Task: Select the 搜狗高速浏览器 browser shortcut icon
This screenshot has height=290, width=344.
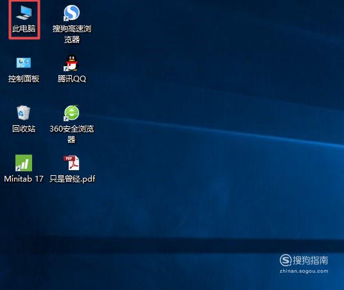Action: pyautogui.click(x=71, y=13)
